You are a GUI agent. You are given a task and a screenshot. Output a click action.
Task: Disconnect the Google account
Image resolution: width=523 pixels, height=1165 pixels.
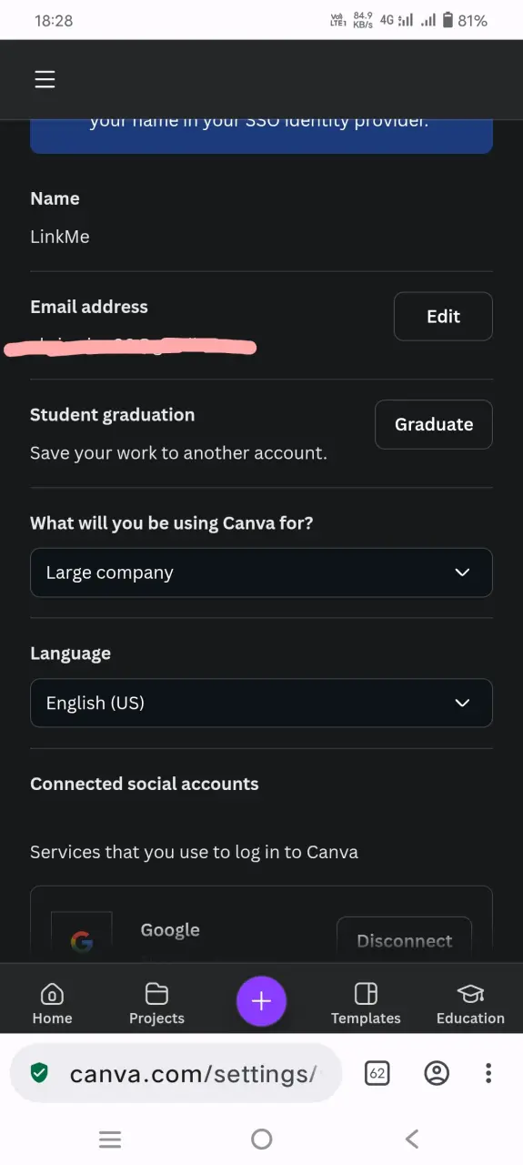point(404,941)
